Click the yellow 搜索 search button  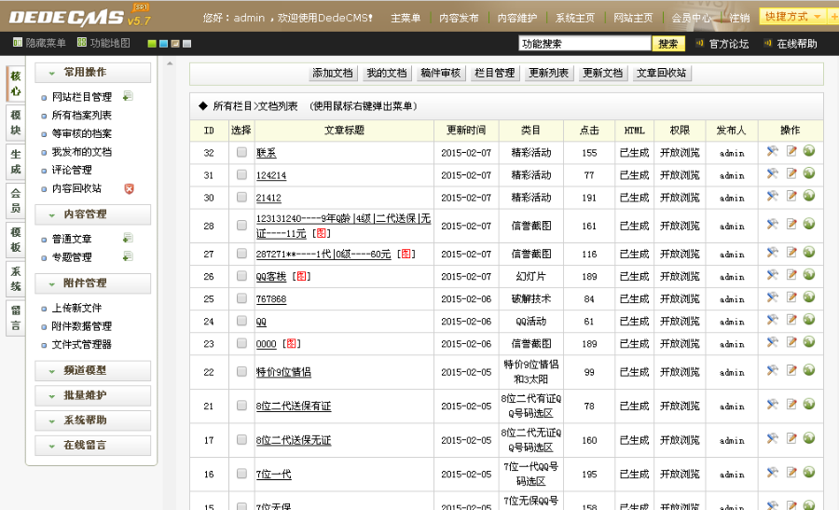point(668,44)
